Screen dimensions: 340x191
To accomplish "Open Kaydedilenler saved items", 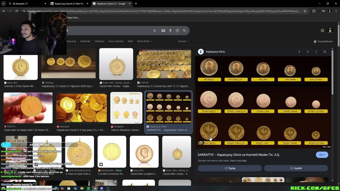I will tap(323, 41).
